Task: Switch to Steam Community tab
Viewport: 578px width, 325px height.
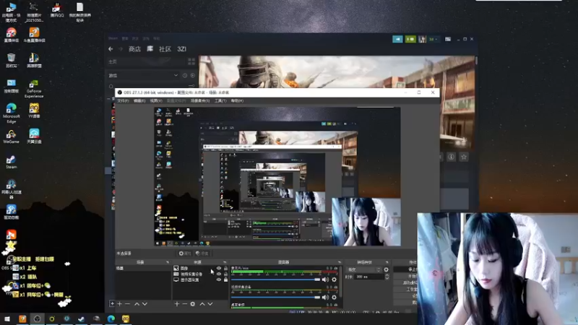Action: point(165,49)
